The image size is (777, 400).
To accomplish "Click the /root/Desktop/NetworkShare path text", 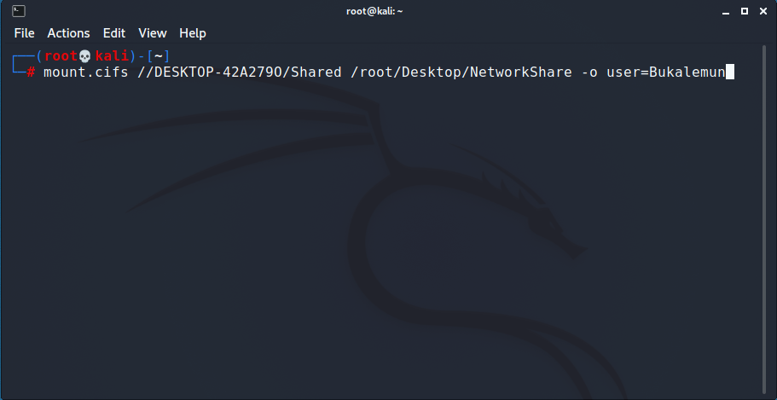I will tap(461, 72).
